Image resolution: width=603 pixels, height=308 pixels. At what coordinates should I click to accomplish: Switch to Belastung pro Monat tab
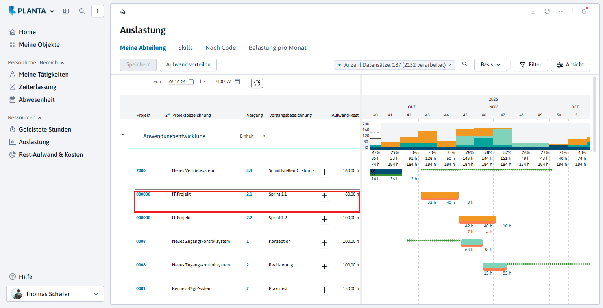pyautogui.click(x=277, y=48)
